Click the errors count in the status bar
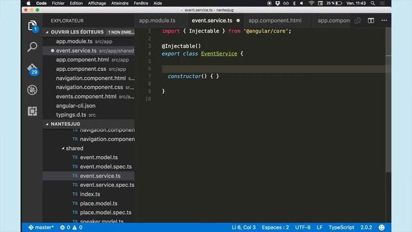The image size is (412, 232). click(65, 227)
